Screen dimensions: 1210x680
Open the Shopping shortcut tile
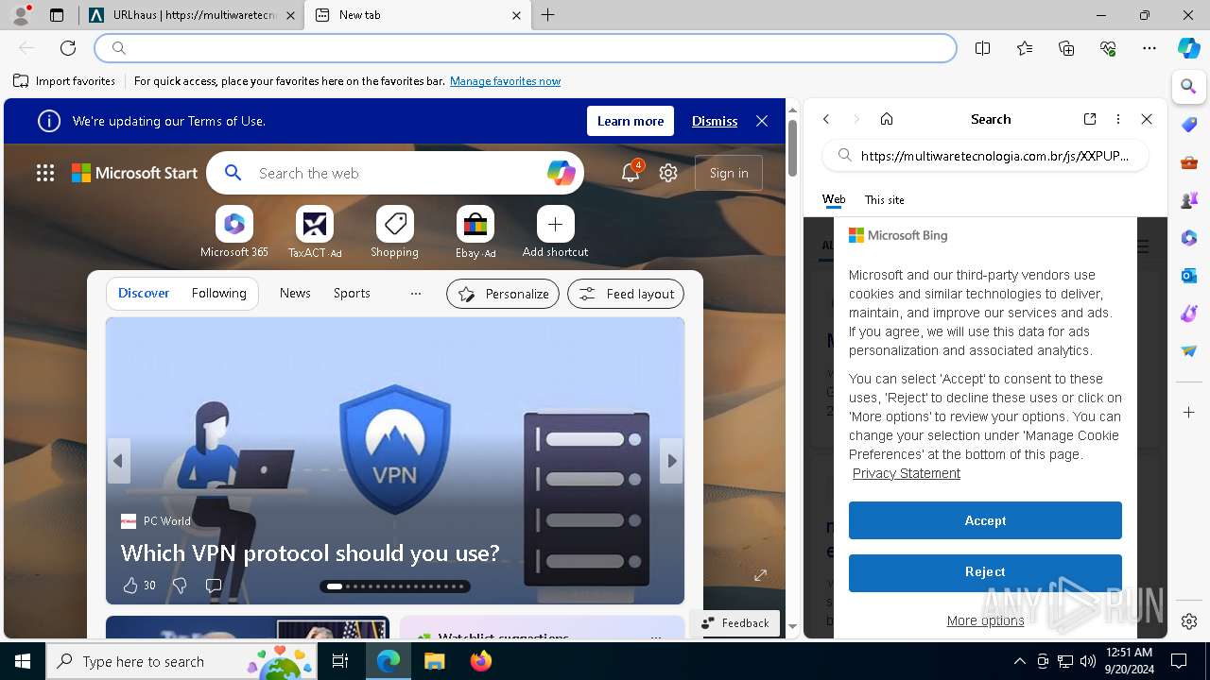point(395,232)
